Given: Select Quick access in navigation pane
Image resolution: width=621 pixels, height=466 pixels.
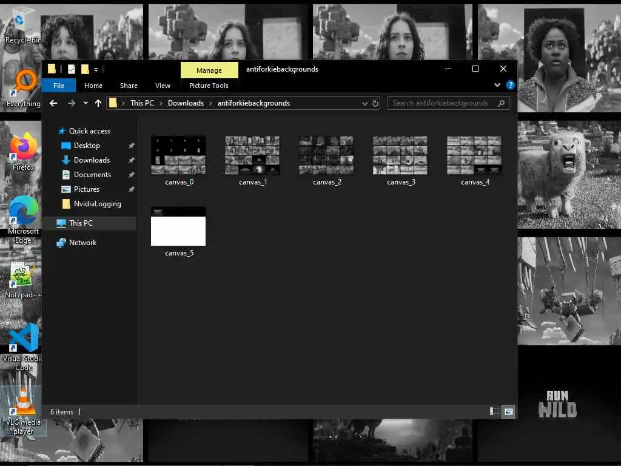Looking at the screenshot, I should click(x=90, y=131).
